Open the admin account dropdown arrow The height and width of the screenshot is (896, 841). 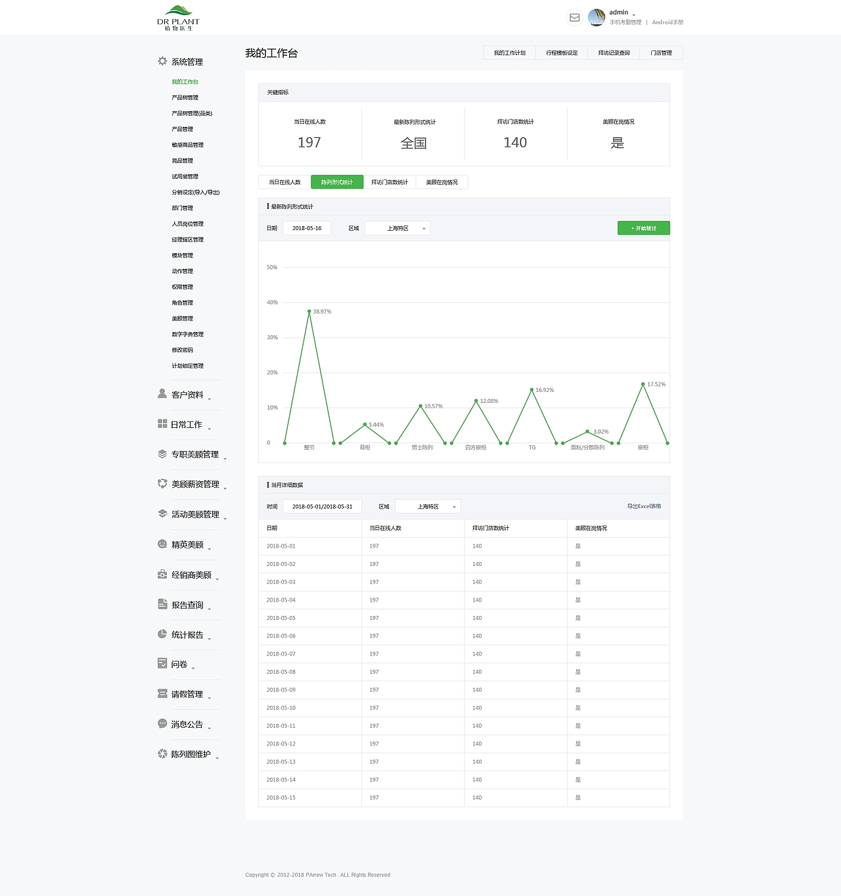[634, 14]
